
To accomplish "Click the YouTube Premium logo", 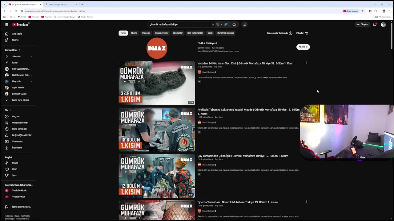I will tap(21, 25).
